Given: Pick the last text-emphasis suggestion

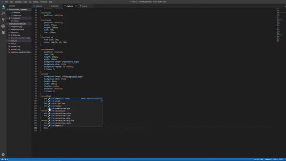Looking at the screenshot, I should click(75, 126).
